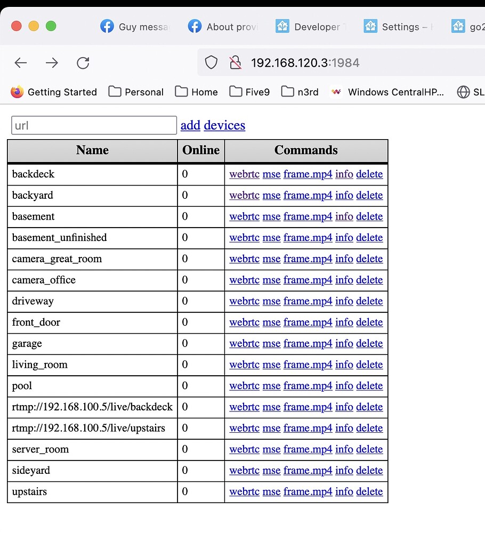
Task: Click the back navigation arrow
Action: click(x=20, y=62)
